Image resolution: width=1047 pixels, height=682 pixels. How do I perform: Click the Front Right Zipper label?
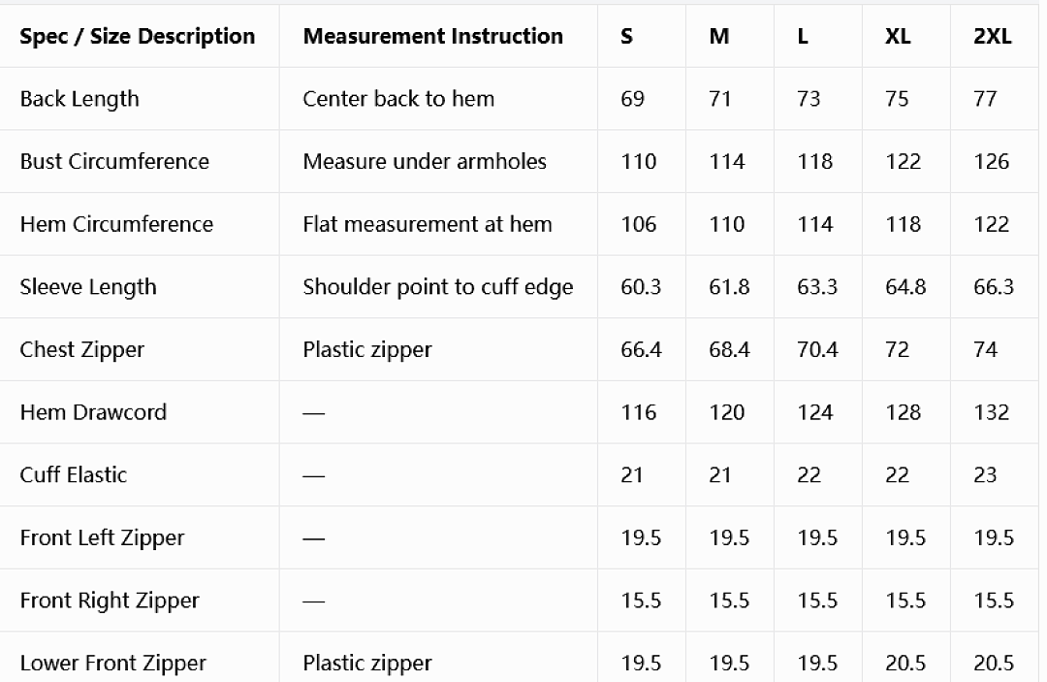110,601
